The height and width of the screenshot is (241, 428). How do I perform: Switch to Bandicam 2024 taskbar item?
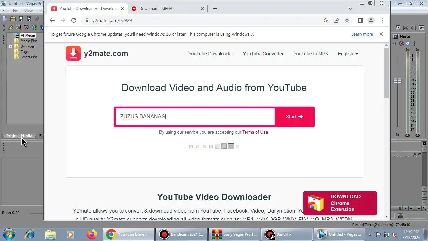[x=182, y=234]
